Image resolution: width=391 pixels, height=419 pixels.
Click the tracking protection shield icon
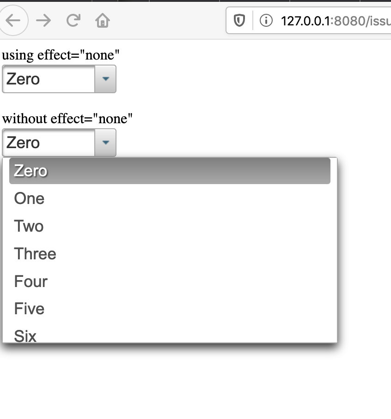pos(239,20)
